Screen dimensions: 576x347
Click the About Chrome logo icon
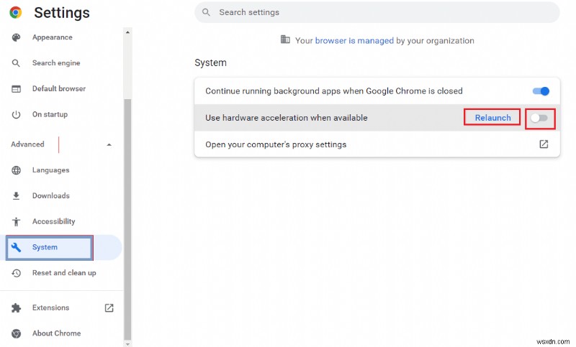pyautogui.click(x=16, y=333)
